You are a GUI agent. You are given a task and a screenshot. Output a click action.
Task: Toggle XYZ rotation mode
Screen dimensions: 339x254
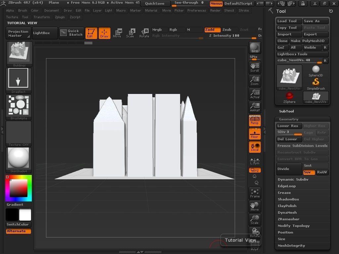pyautogui.click(x=255, y=170)
